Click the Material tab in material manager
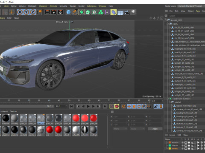Image resolution: width=205 pixels, height=153 pixels. pyautogui.click(x=4, y=111)
